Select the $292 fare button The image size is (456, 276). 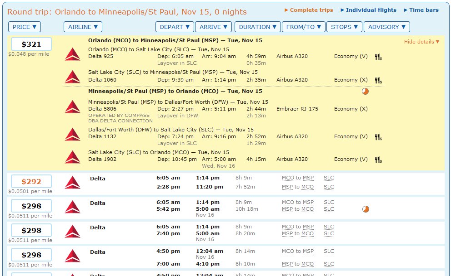[31, 182]
